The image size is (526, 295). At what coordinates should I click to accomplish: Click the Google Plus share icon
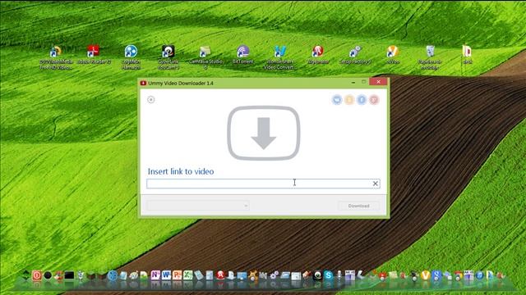pos(374,100)
